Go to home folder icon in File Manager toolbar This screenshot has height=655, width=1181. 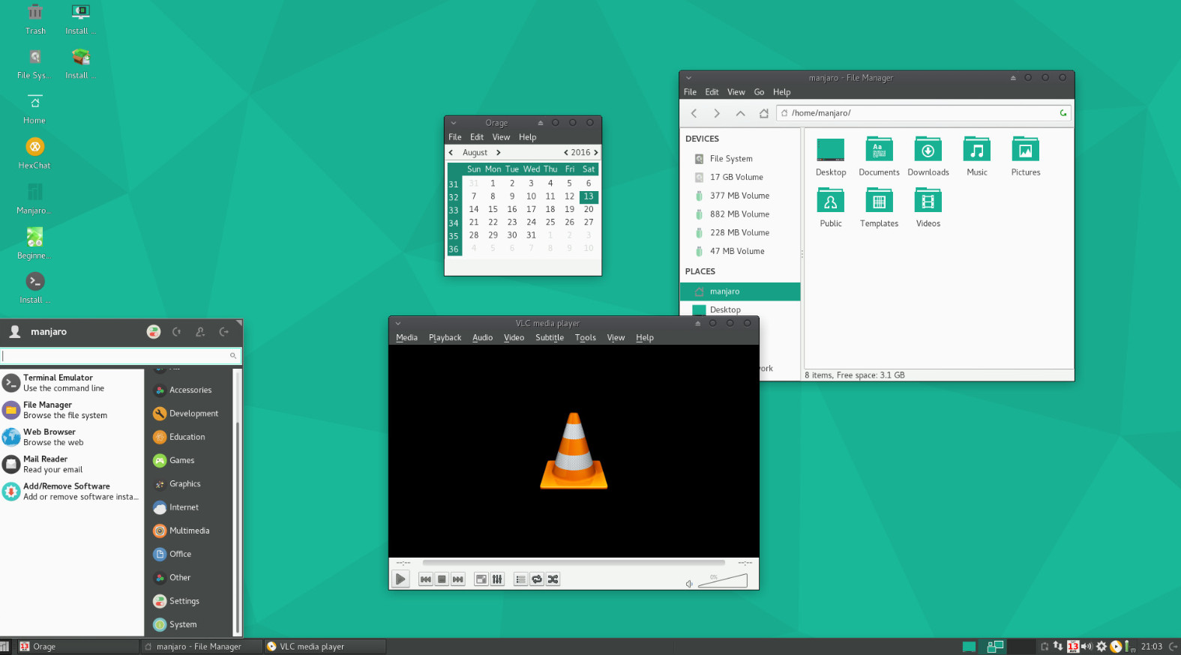coord(763,113)
